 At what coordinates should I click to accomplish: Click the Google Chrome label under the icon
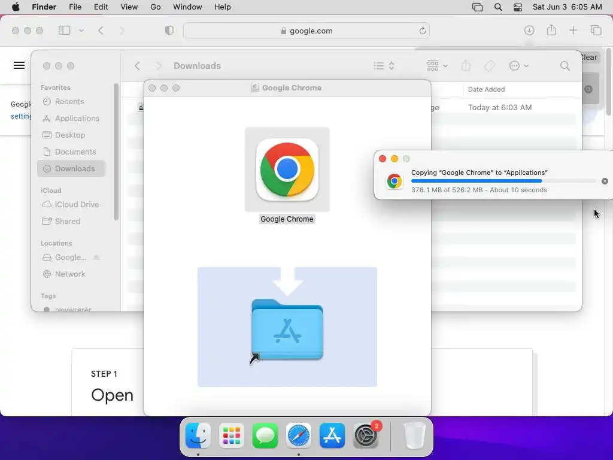287,219
